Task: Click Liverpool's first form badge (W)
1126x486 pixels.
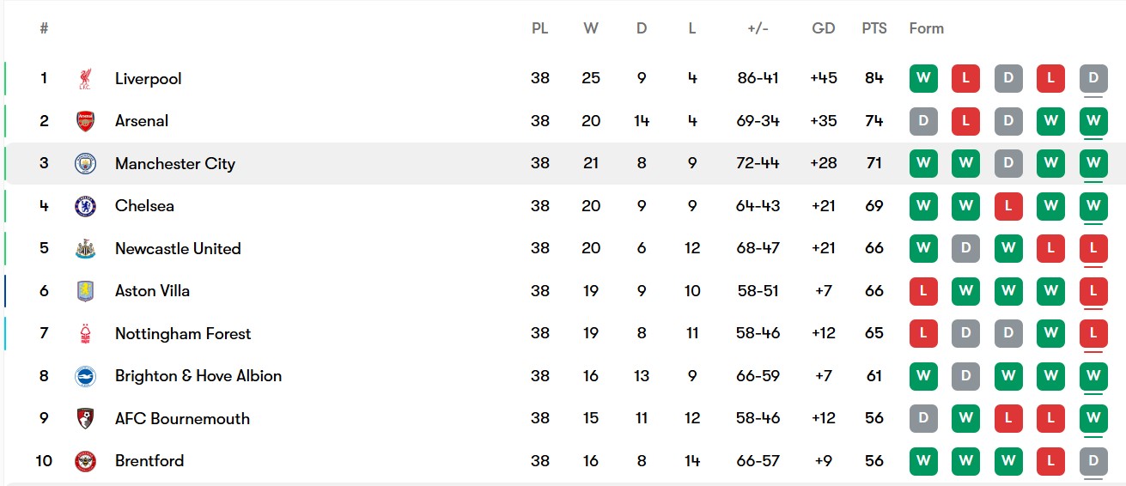Action: click(923, 79)
